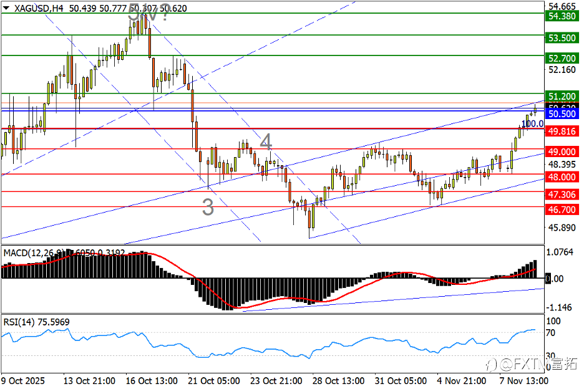Click the 49.000 red price label
The width and height of the screenshot is (584, 389).
pyautogui.click(x=562, y=152)
